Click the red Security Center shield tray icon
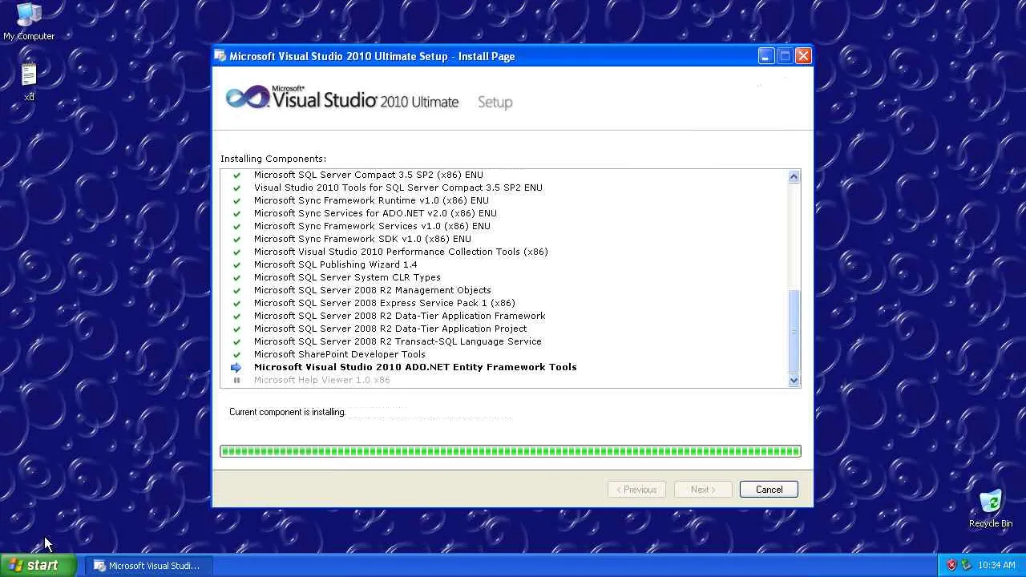The width and height of the screenshot is (1026, 577). point(951,565)
